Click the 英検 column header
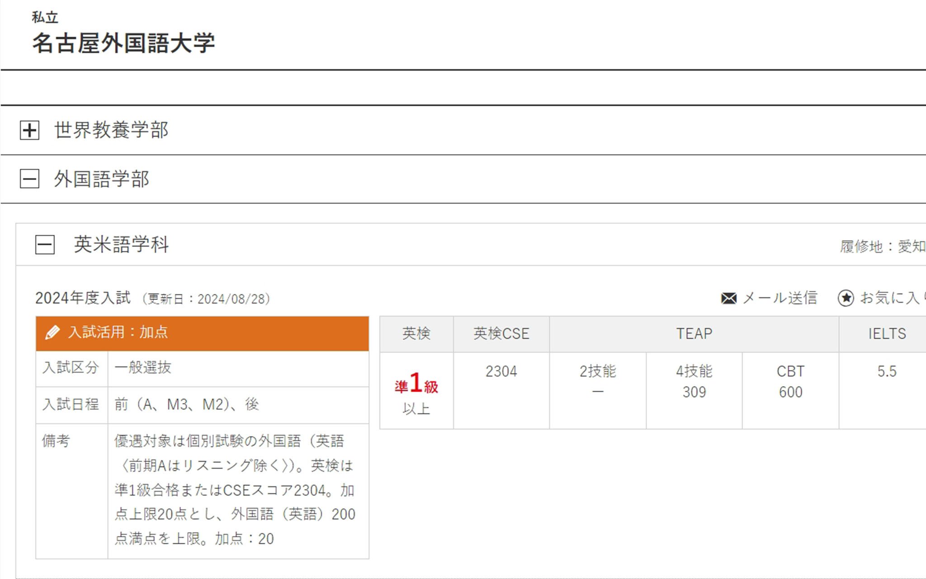This screenshot has width=926, height=579. tap(416, 333)
